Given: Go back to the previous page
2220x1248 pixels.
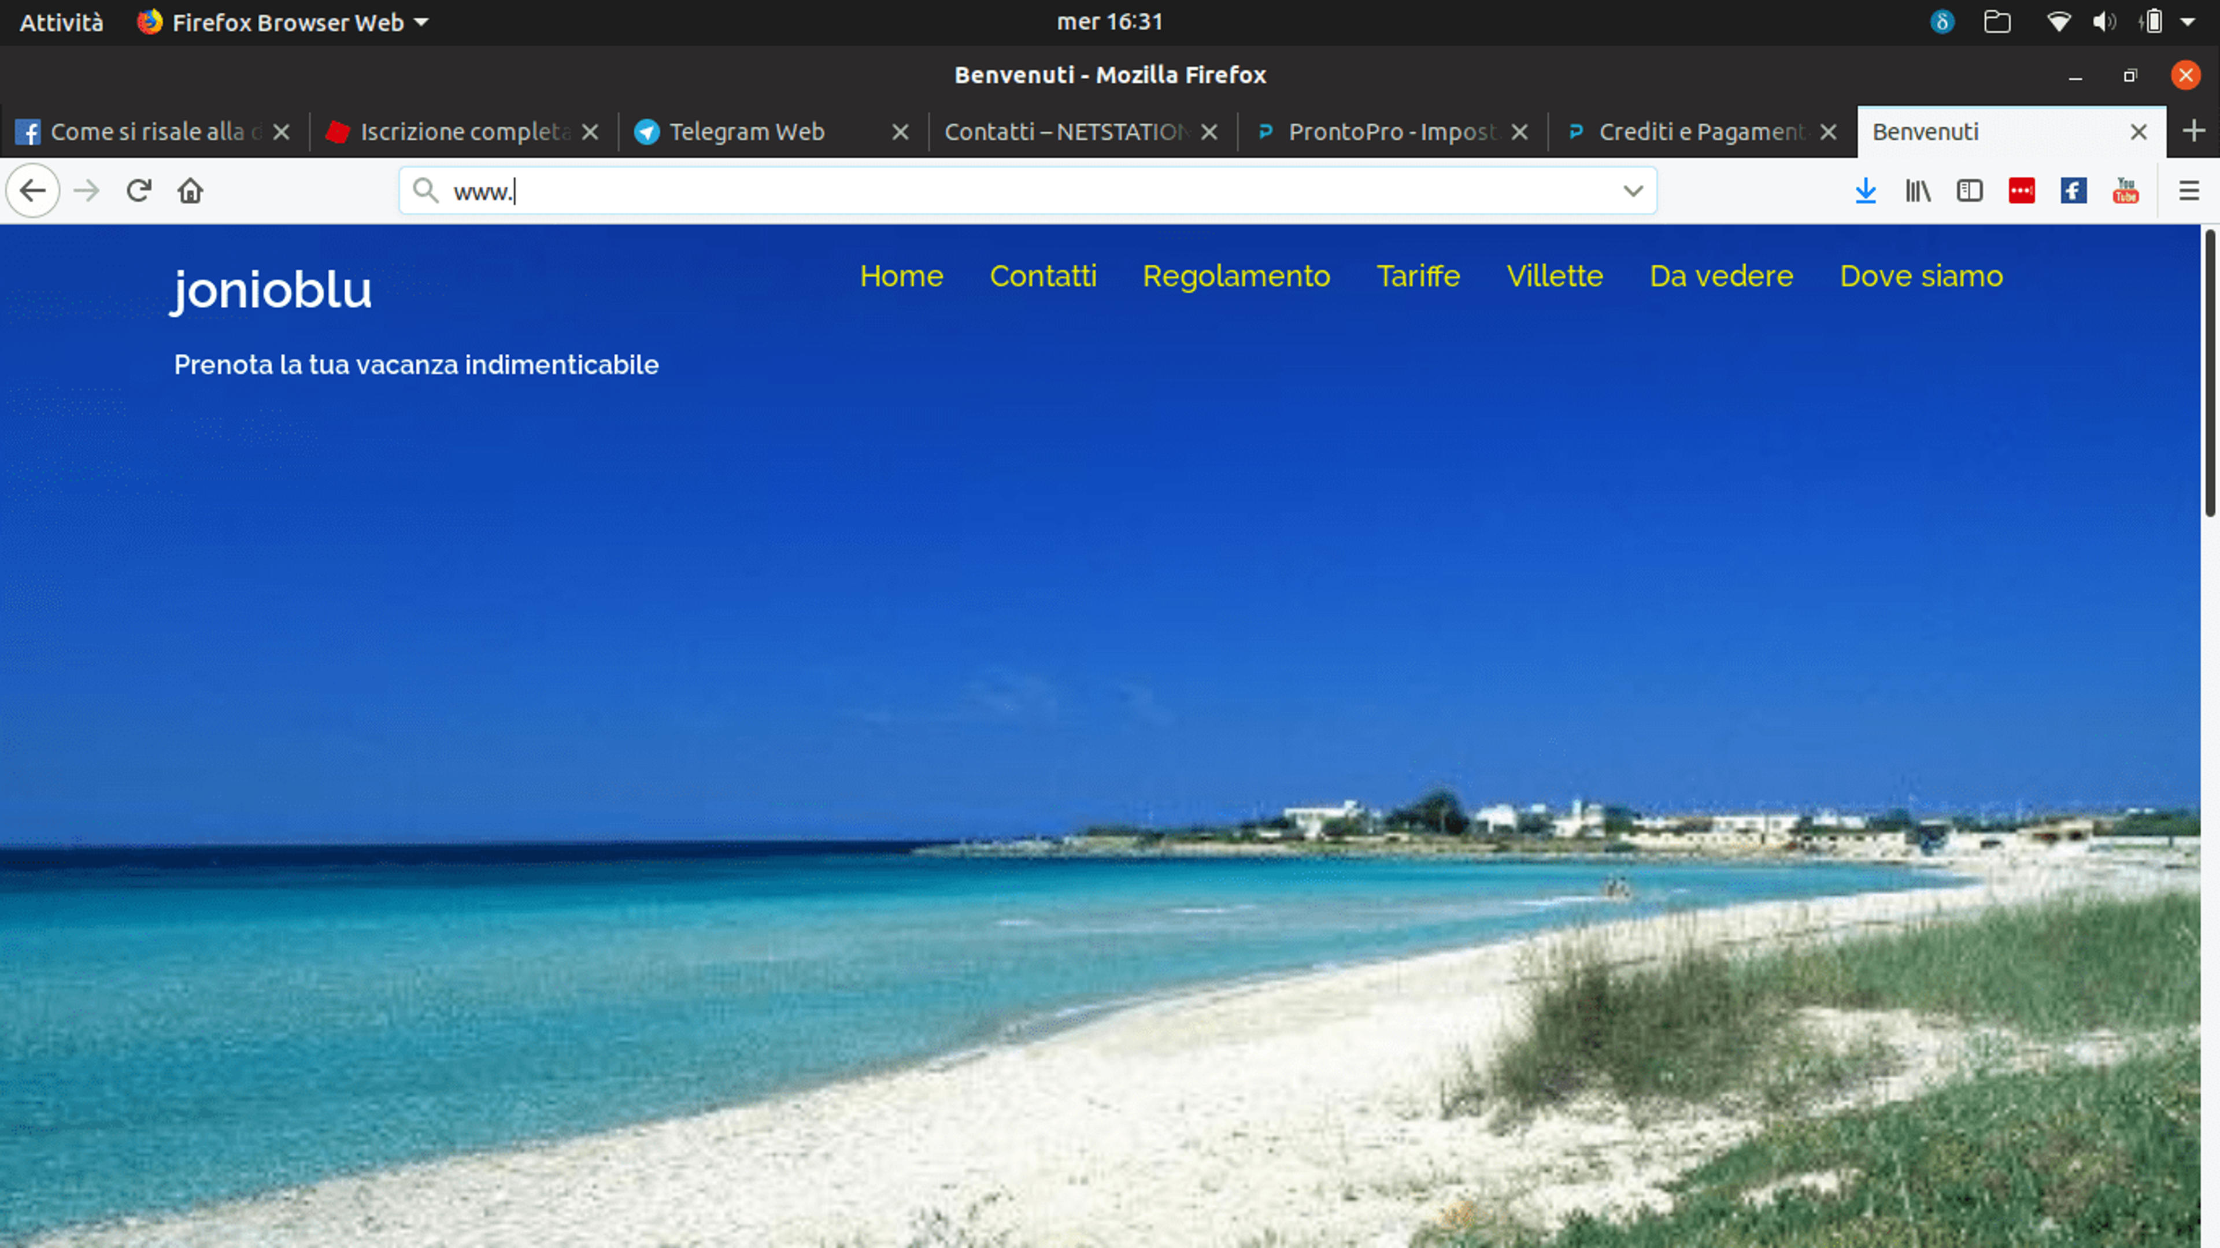Looking at the screenshot, I should click(33, 191).
